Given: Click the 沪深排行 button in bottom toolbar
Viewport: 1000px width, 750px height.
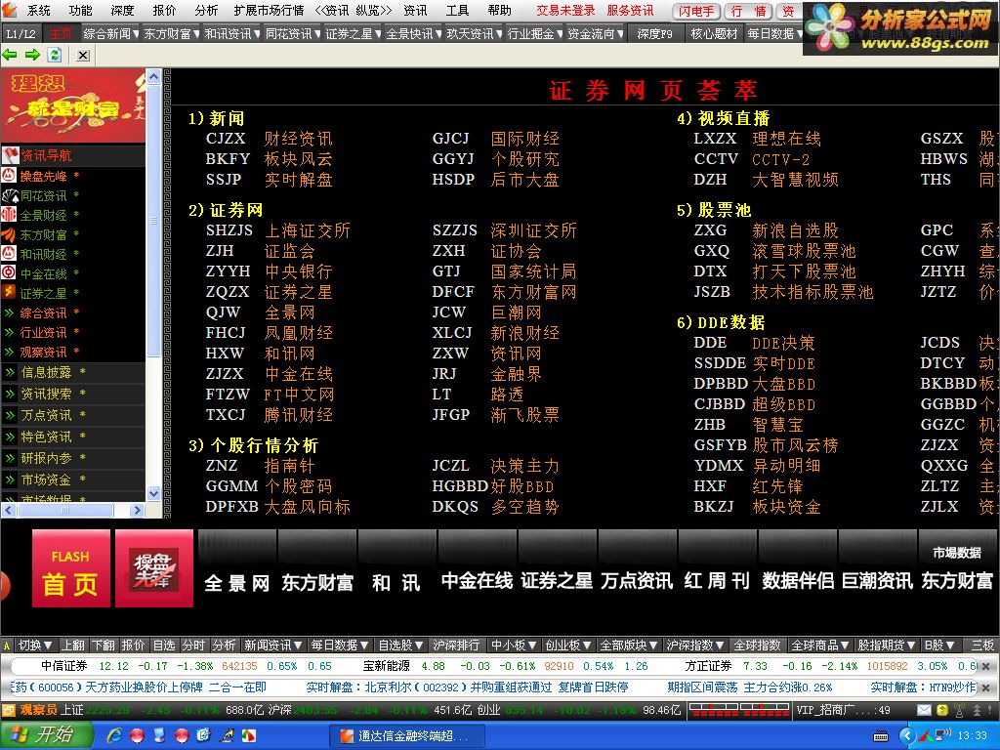Looking at the screenshot, I should pos(456,646).
